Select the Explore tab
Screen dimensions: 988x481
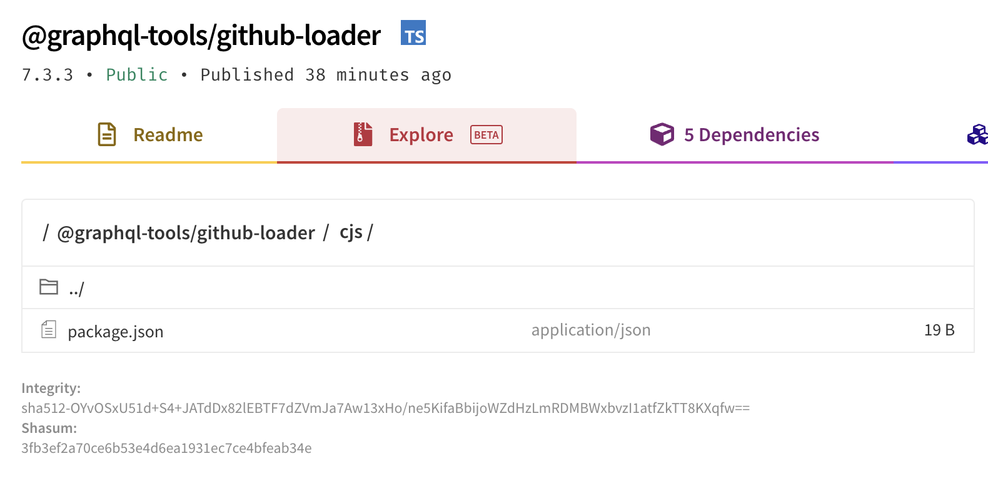pos(421,134)
